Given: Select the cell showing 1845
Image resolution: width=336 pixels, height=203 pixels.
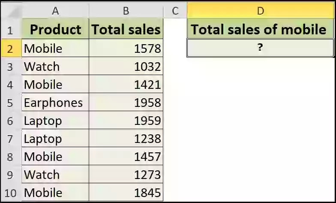Looking at the screenshot, I should 126,192.
